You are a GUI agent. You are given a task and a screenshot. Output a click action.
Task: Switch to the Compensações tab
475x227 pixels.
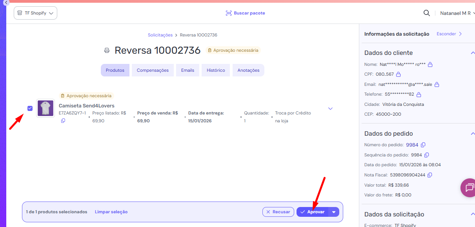click(153, 70)
